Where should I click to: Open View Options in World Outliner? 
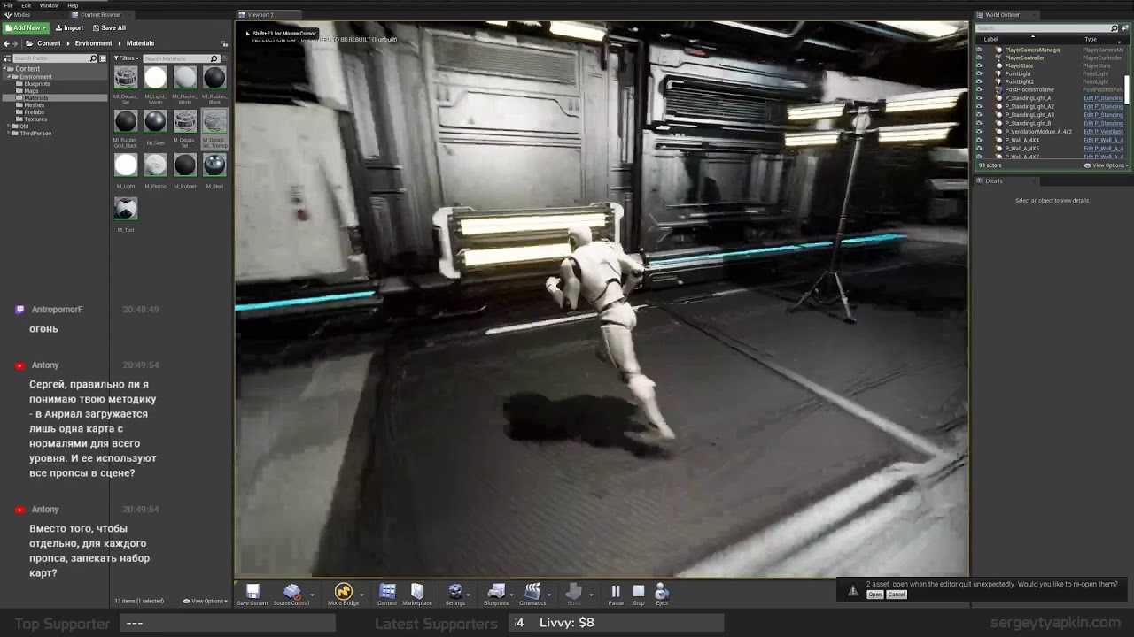pyautogui.click(x=1107, y=165)
